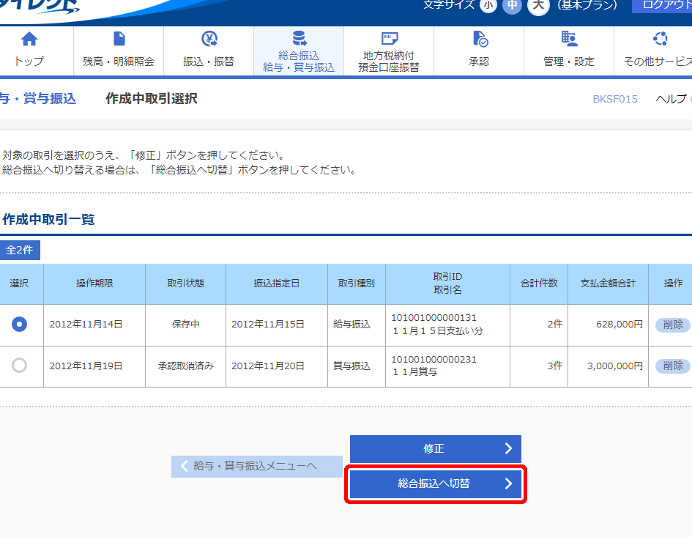Set font size to 大
This screenshot has height=537, width=692.
click(538, 5)
